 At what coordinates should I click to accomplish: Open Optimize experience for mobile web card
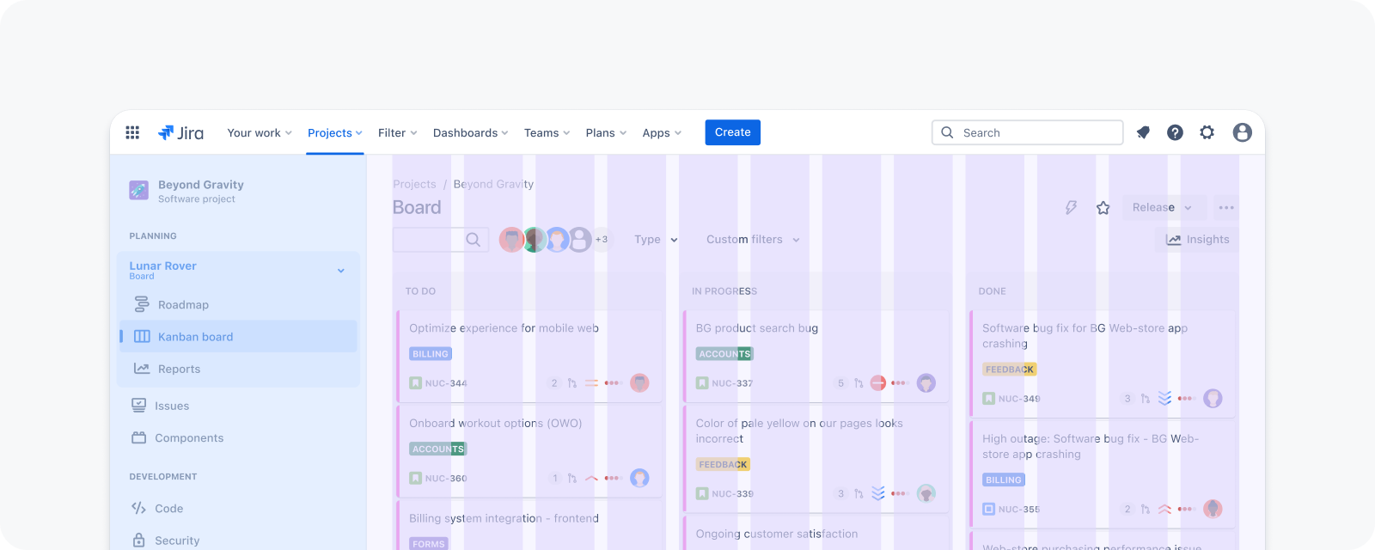(x=529, y=356)
